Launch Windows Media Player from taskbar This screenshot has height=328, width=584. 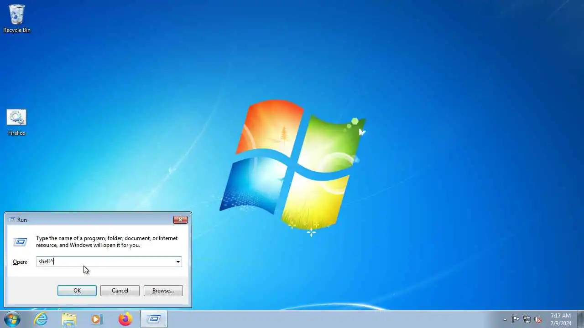pos(96,319)
